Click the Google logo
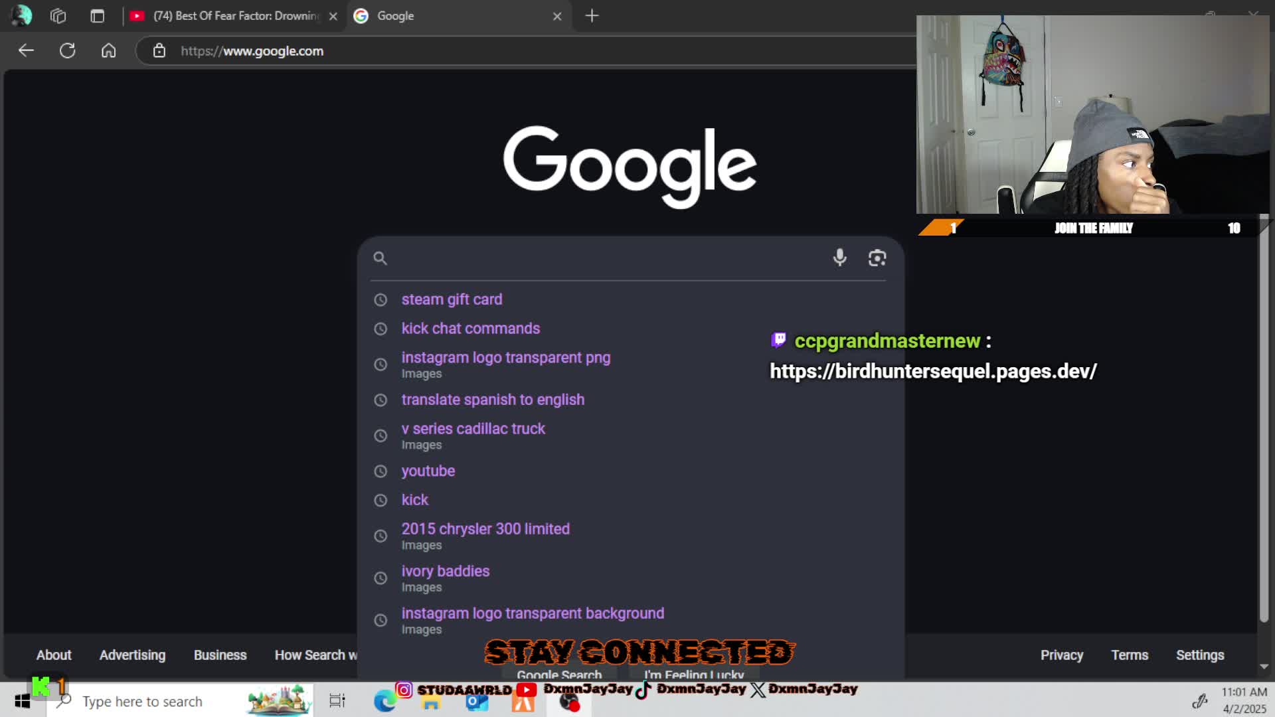The height and width of the screenshot is (717, 1275). (630, 166)
